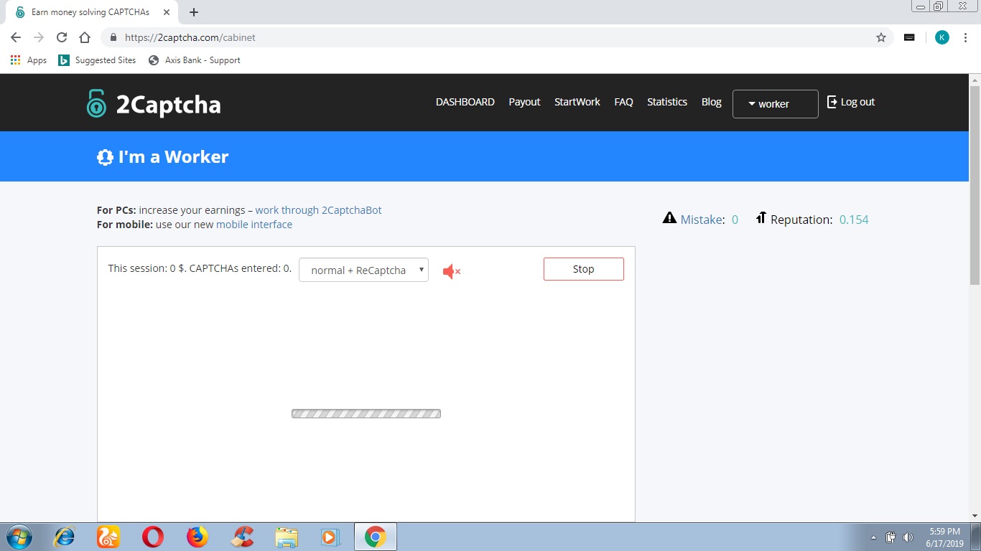
Task: Switch to the Chrome taskbar button
Action: click(376, 537)
